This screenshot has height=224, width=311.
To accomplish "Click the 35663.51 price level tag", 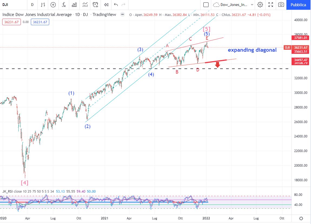I will click(301, 52).
